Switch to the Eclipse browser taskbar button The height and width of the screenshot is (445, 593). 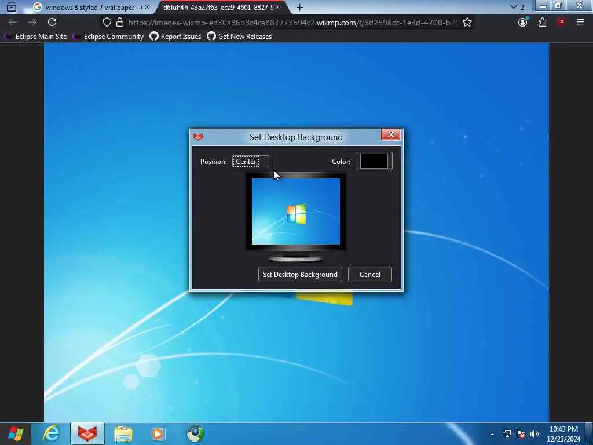[87, 433]
